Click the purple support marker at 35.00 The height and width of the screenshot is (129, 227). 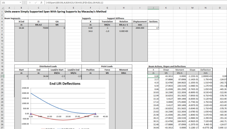pos(95,114)
